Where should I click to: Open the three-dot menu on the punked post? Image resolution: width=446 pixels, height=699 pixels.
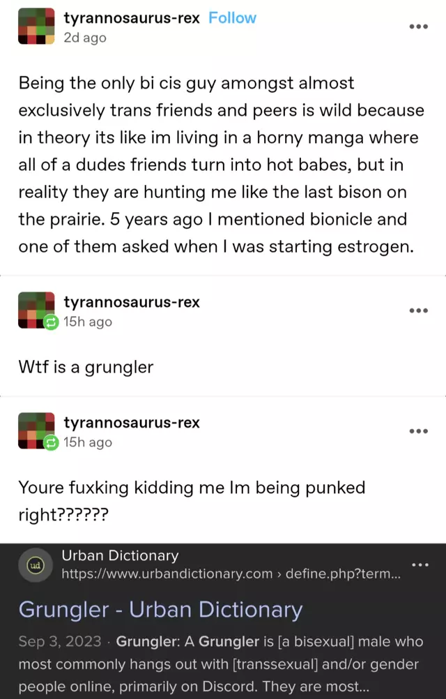(x=418, y=431)
